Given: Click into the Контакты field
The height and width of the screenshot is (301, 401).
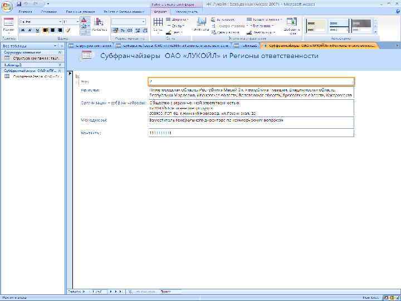Looking at the screenshot, I should (x=251, y=133).
